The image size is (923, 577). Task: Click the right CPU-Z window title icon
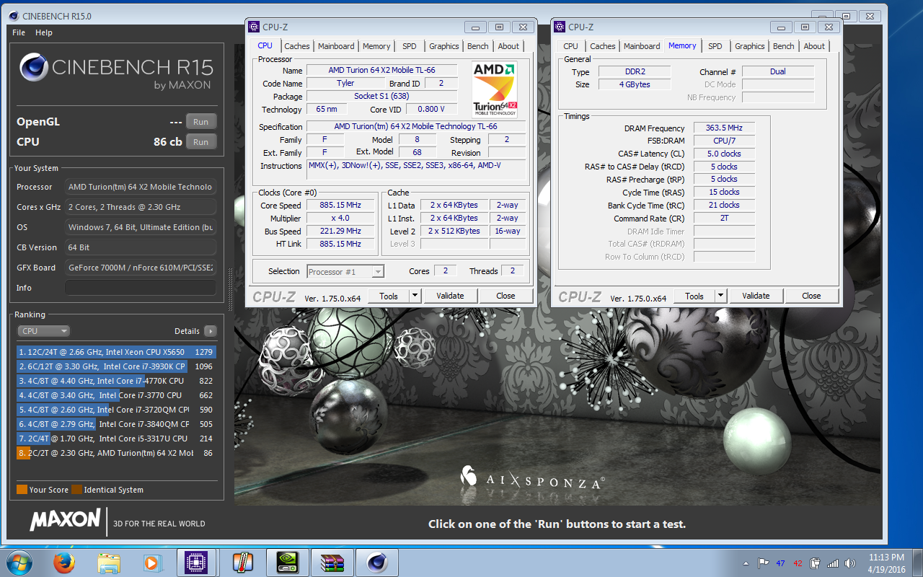coord(560,27)
